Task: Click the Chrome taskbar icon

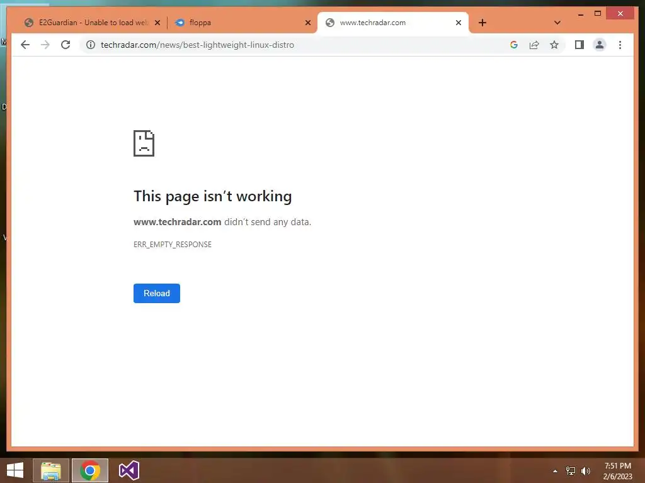Action: 90,470
